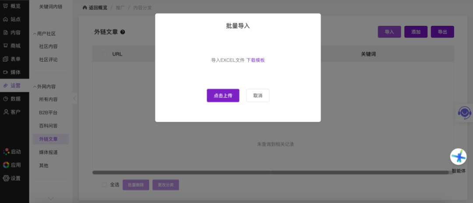Collapse the secondary sidebar with the arrow handle
This screenshot has height=203, width=473.
coord(74,98)
